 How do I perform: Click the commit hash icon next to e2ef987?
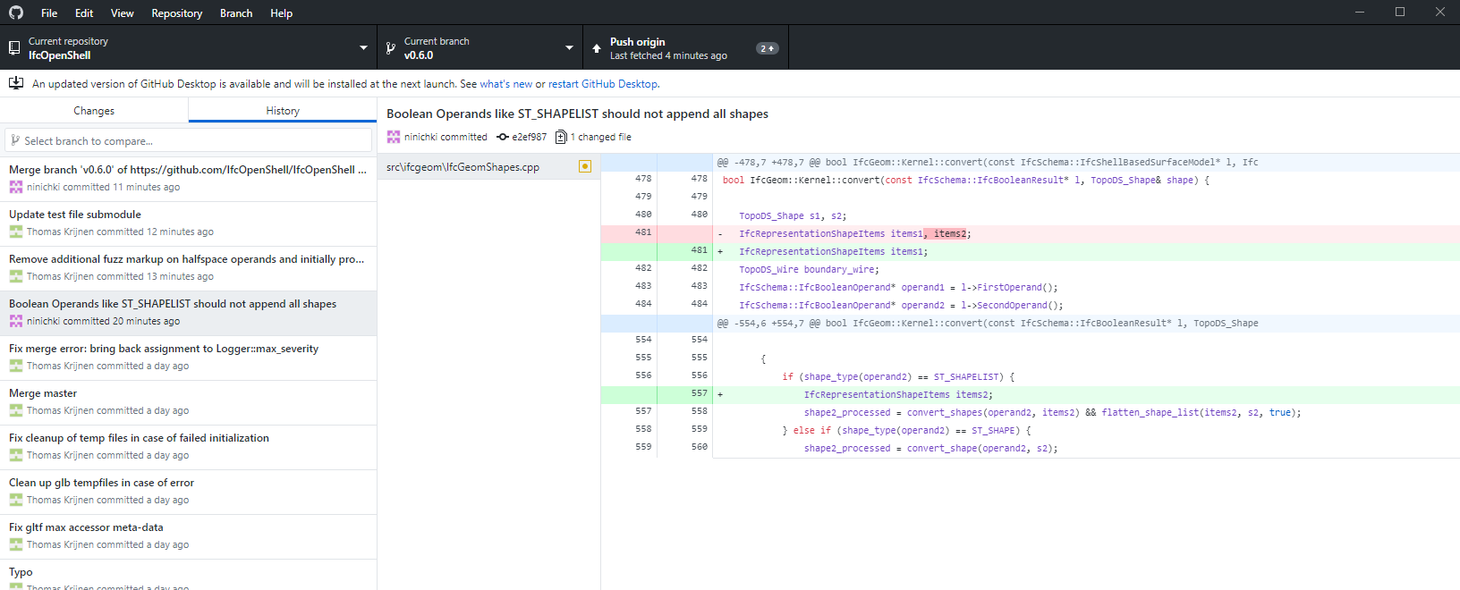point(503,137)
